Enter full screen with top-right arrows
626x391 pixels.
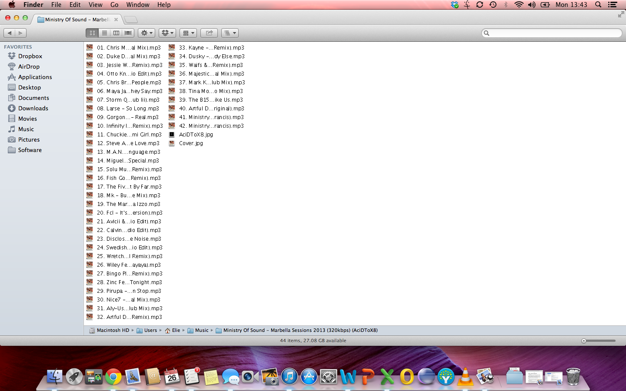[x=621, y=15]
